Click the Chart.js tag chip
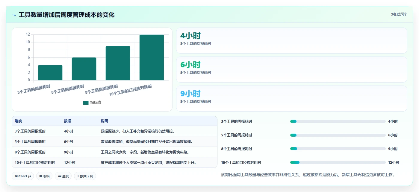419x192 pixels. 23,176
